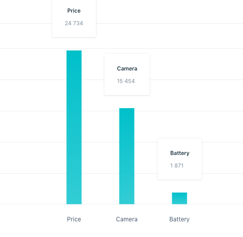Click the 1 871 value text
The height and width of the screenshot is (237, 243).
pyautogui.click(x=177, y=166)
